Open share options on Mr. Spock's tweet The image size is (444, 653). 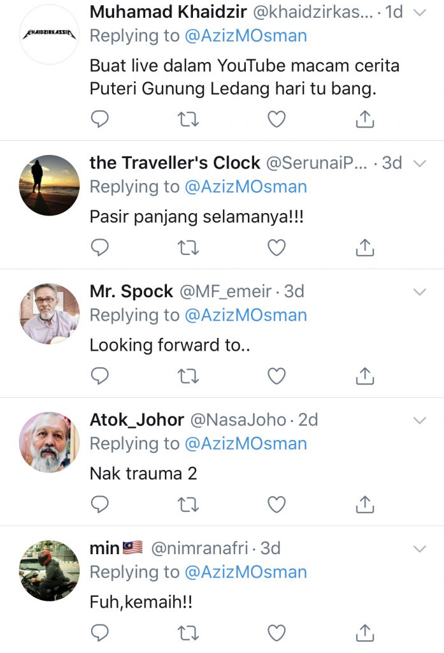364,376
